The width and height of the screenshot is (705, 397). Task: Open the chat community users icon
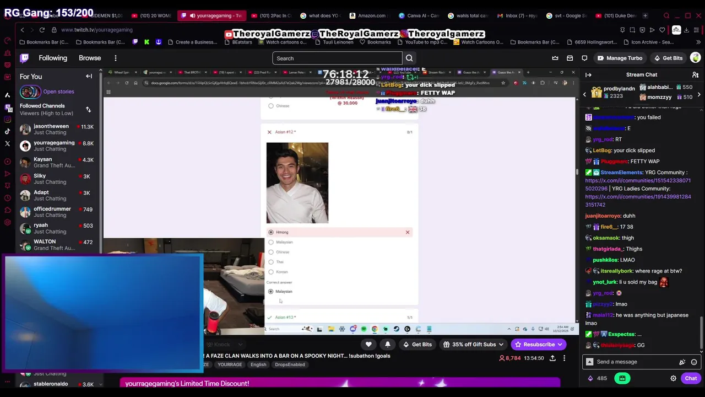click(x=695, y=74)
